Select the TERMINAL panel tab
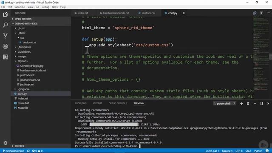272x153 pixels. (139, 103)
